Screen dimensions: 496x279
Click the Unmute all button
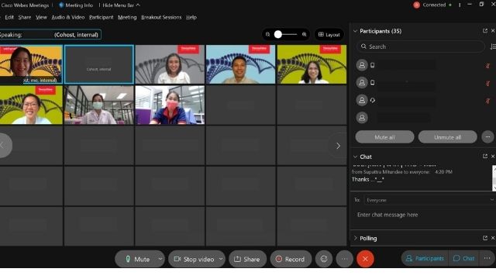coord(447,137)
